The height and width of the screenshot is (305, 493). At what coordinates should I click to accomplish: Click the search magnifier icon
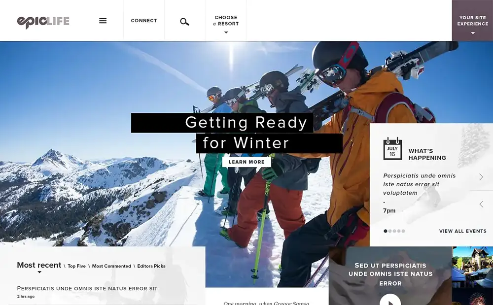coord(184,22)
